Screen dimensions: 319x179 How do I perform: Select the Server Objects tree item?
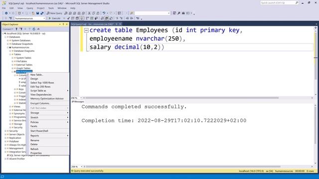click(x=16, y=134)
